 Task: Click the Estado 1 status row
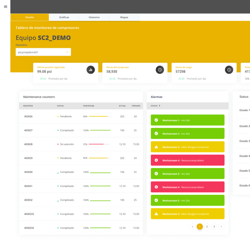[x=243, y=110]
